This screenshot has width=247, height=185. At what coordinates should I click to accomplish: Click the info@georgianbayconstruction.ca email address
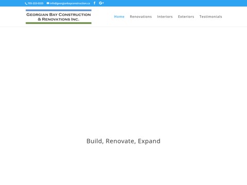point(70,3)
